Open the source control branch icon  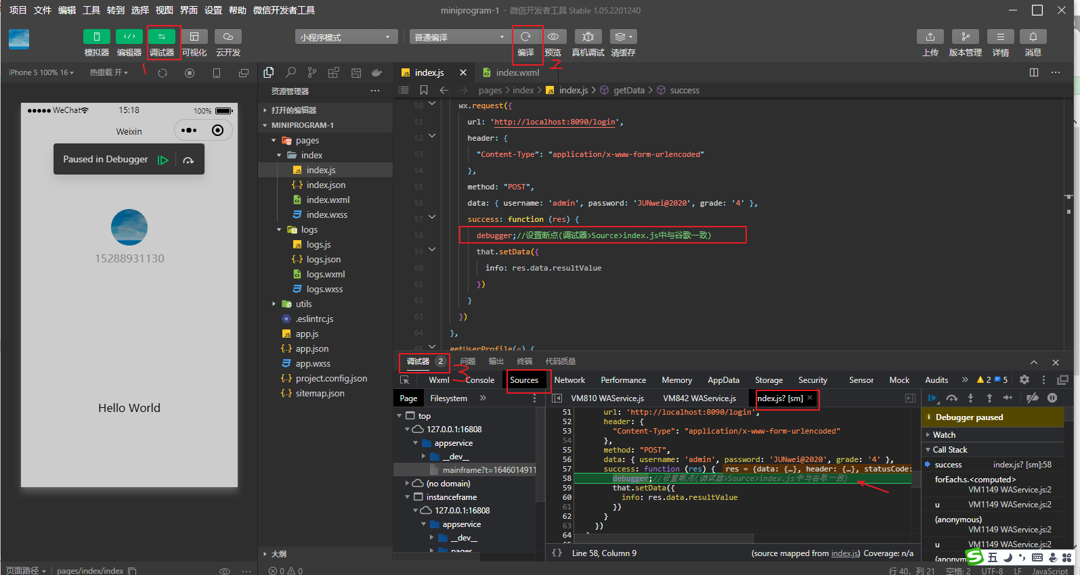click(x=312, y=72)
